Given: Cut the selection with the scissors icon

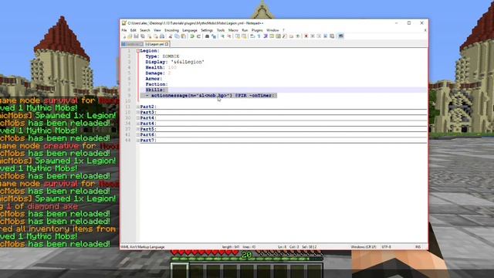Looking at the screenshot, I should tap(171, 36).
